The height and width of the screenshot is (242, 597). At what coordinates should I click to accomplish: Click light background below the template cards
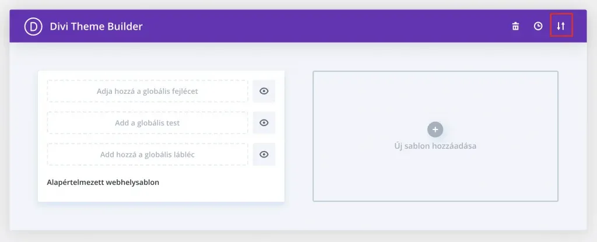298,216
